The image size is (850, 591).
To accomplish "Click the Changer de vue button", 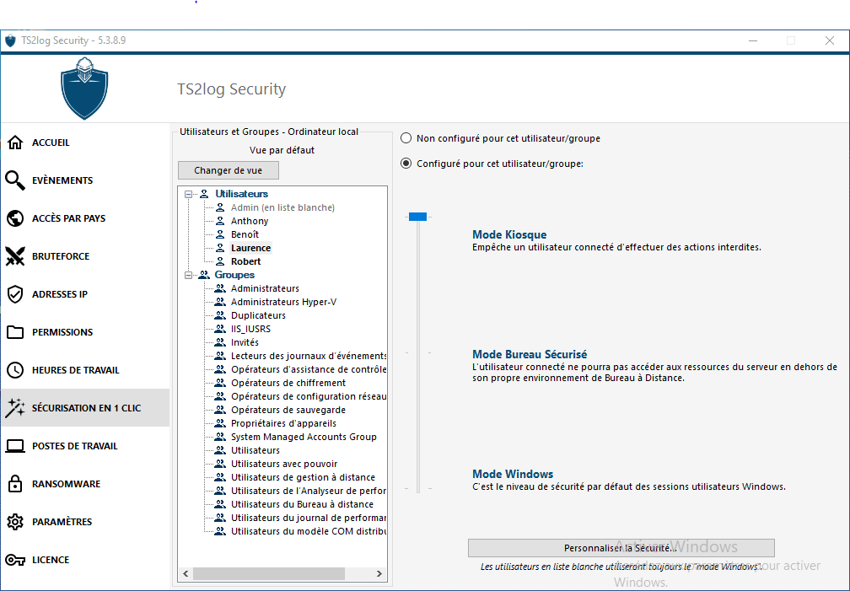I will [x=229, y=170].
